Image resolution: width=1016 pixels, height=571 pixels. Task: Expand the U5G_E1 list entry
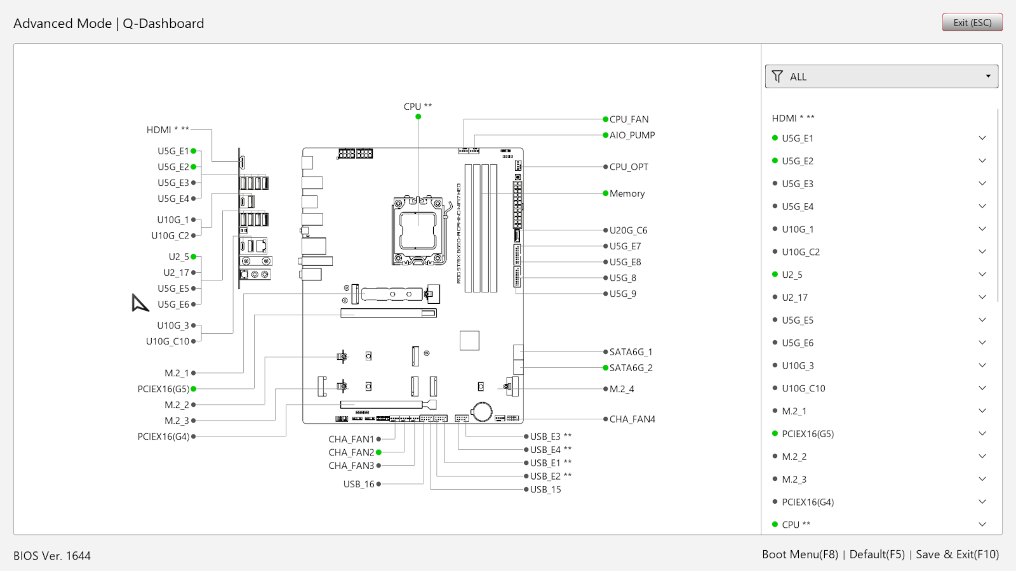pos(982,138)
